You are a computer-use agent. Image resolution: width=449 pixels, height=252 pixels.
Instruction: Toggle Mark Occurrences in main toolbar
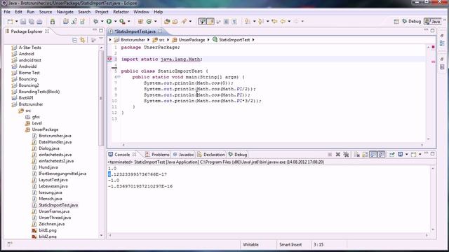coord(210,22)
